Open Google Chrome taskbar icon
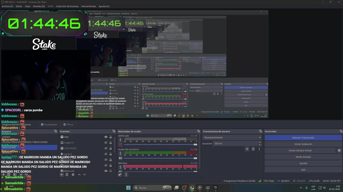The image size is (343, 192). coord(192,188)
